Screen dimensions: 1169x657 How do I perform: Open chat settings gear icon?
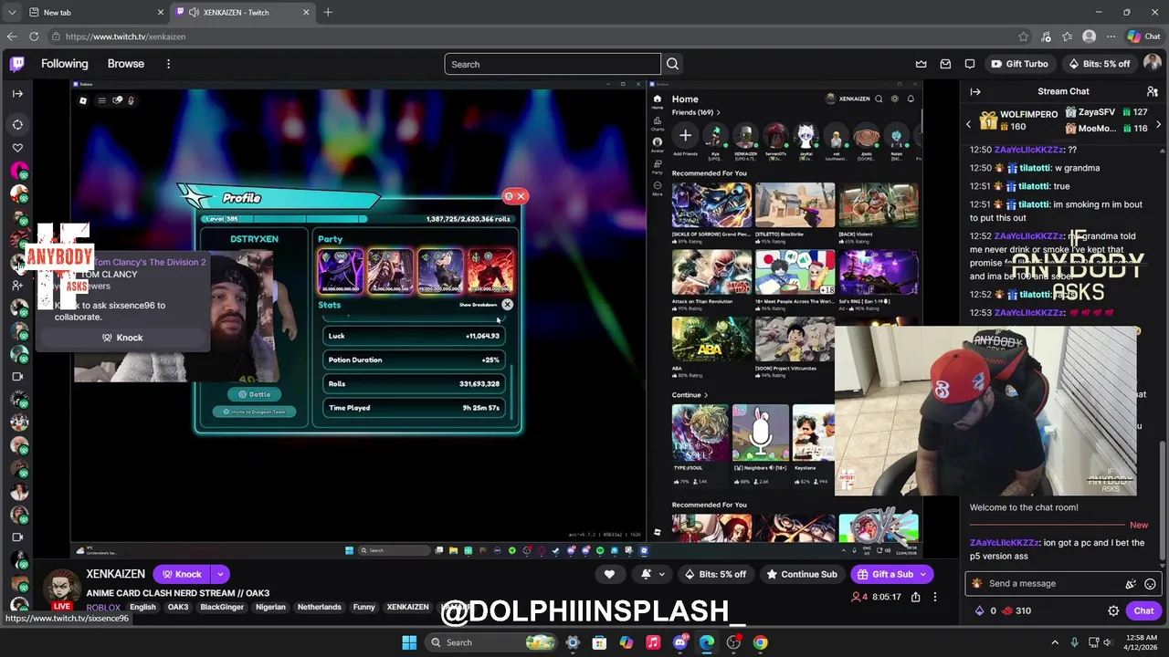1113,611
